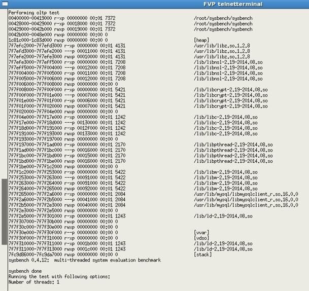
Task: Select the address range 7f7f264000-7f7f265000
Action: click(36, 189)
